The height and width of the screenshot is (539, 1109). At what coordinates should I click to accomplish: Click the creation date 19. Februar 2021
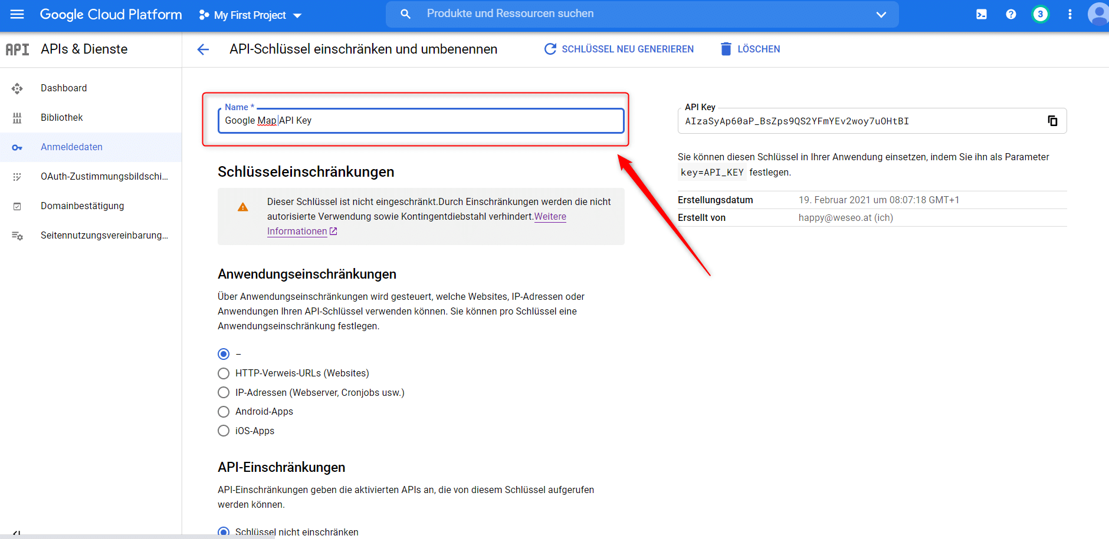[x=879, y=200]
